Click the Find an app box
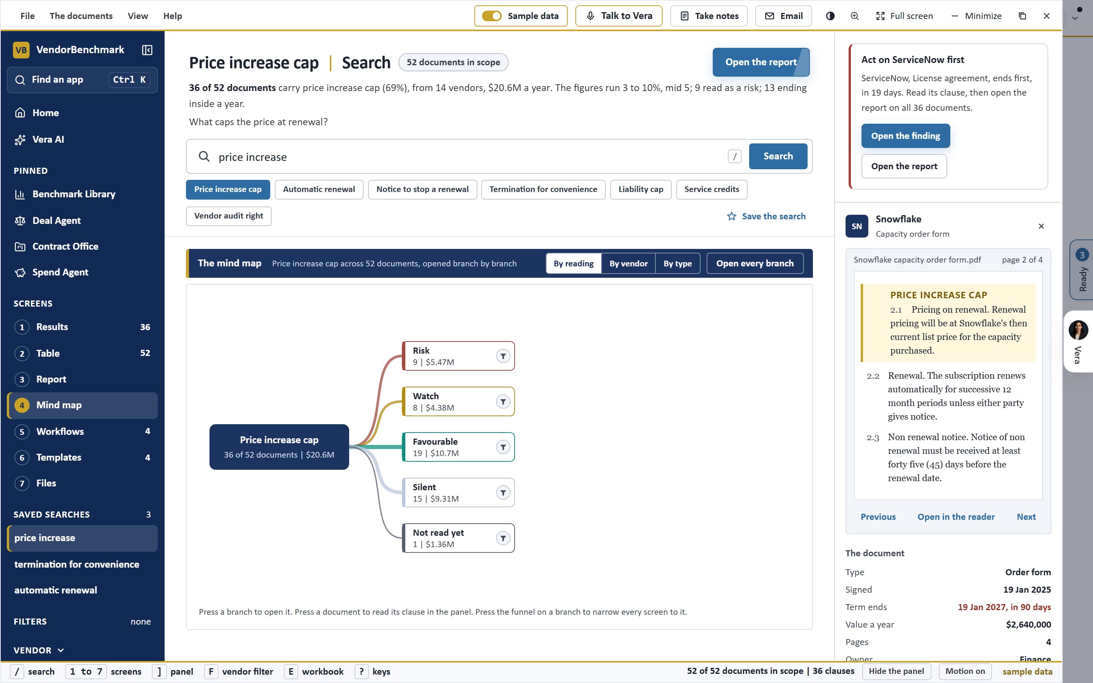 point(82,80)
